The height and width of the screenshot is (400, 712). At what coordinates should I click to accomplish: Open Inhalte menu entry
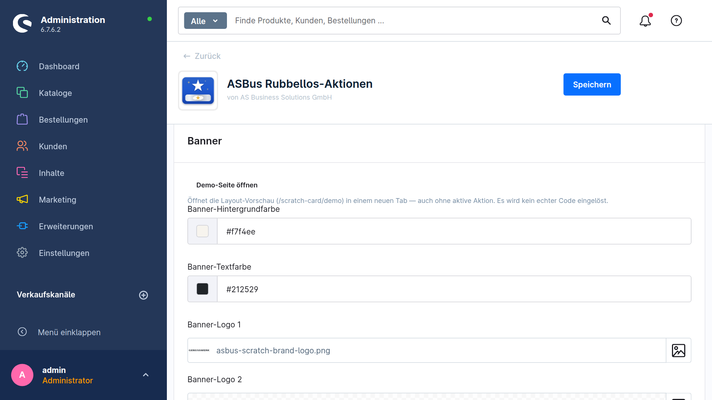(x=52, y=173)
